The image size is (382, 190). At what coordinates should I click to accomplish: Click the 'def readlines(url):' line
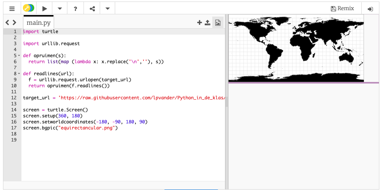coord(49,74)
